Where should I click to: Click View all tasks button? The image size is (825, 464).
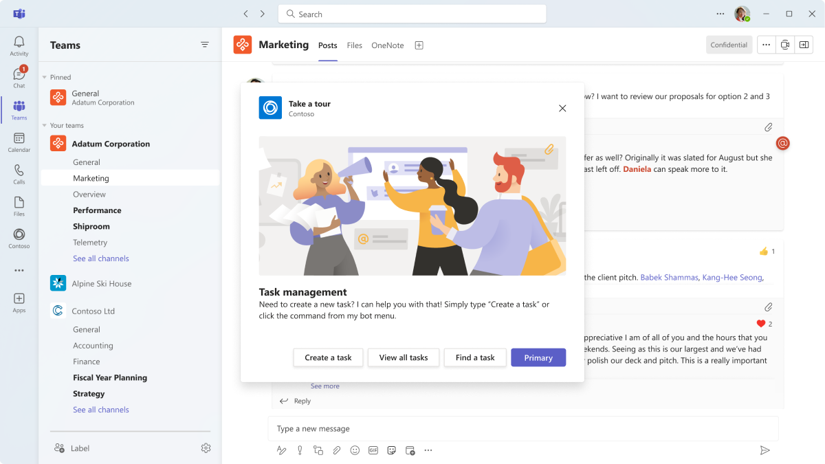pyautogui.click(x=404, y=357)
